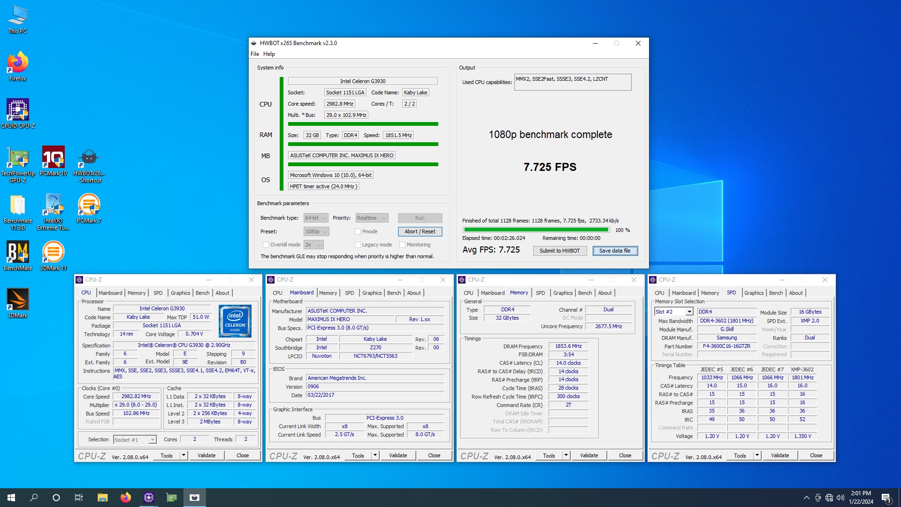This screenshot has height=507, width=901.
Task: Launch PCMark 10 desktop shortcut
Action: (x=53, y=161)
